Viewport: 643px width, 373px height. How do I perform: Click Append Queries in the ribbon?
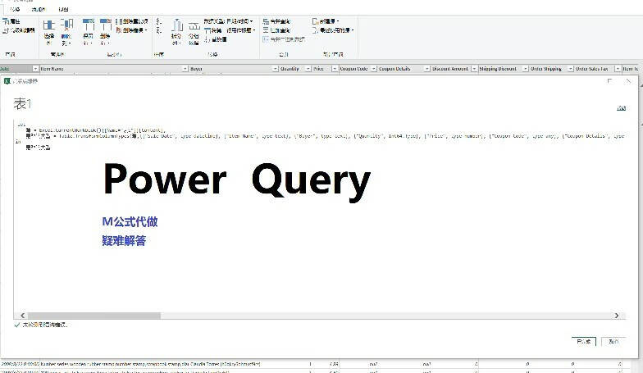tap(276, 30)
